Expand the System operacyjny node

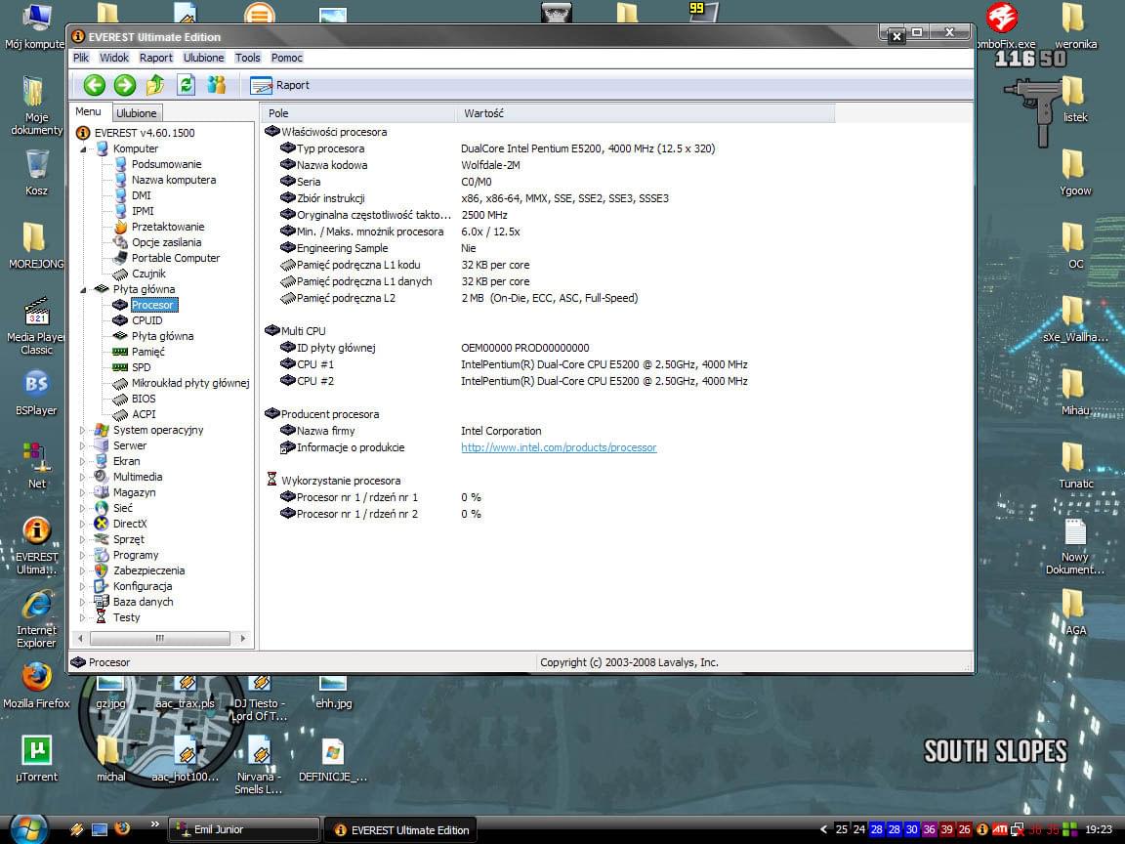click(83, 430)
